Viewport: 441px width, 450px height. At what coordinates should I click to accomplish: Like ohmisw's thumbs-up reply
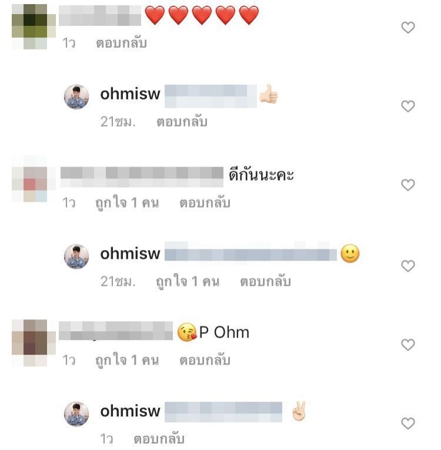pyautogui.click(x=407, y=106)
